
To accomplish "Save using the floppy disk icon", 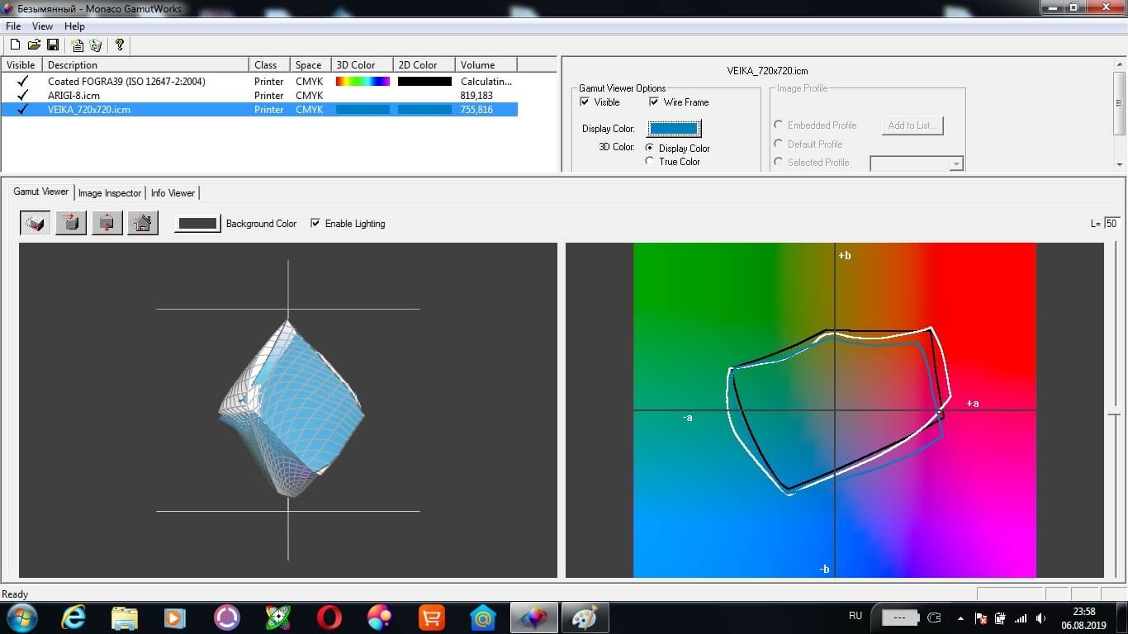I will point(52,45).
